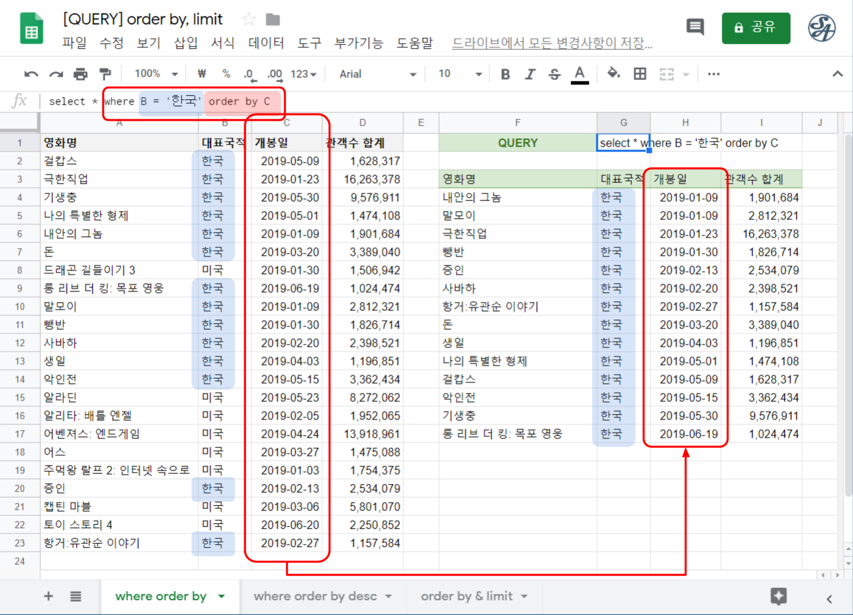
Task: Click the undo arrow icon
Action: pyautogui.click(x=31, y=74)
